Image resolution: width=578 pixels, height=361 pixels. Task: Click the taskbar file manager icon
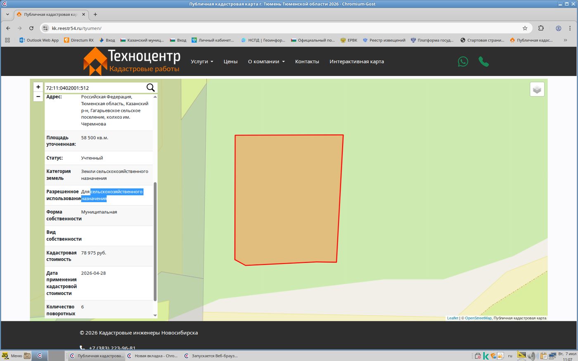[27, 356]
